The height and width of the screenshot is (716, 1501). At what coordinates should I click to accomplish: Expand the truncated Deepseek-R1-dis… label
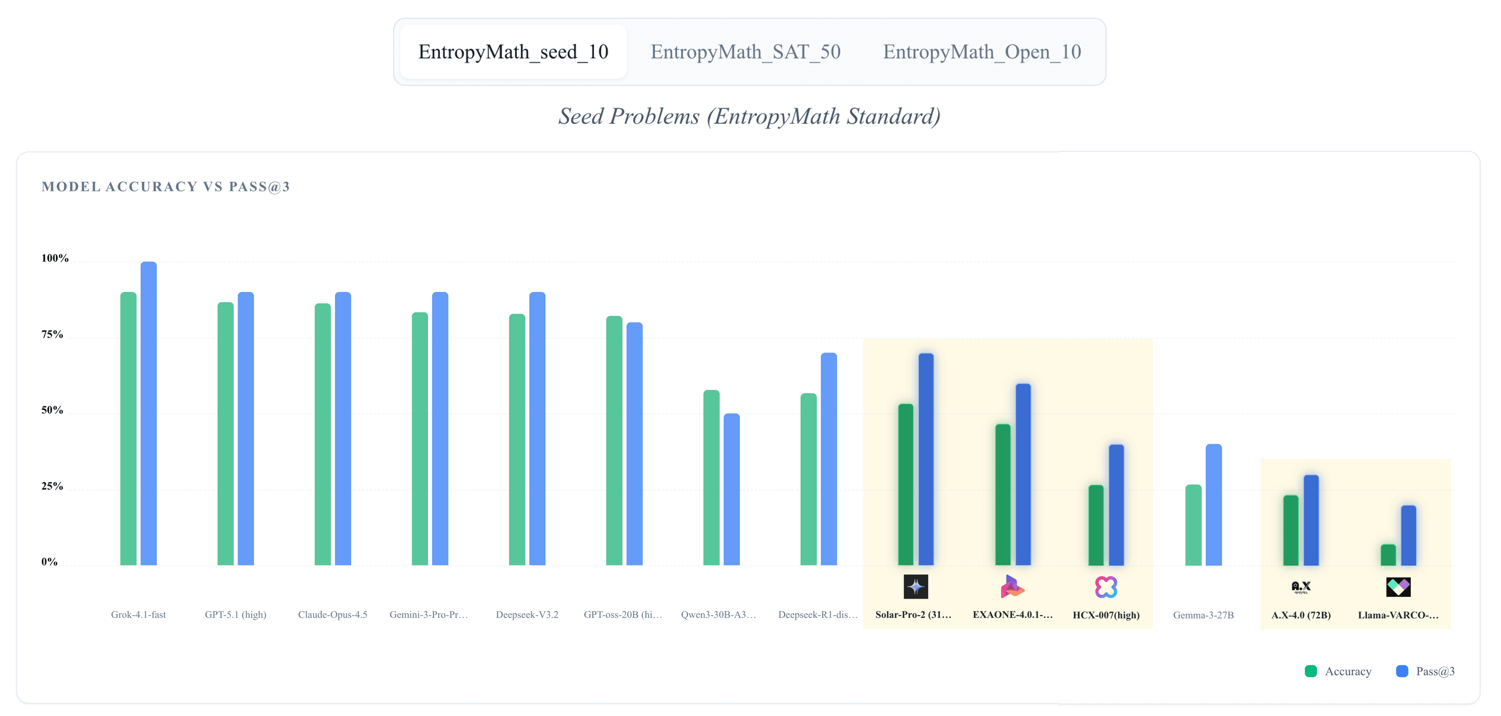coord(818,614)
